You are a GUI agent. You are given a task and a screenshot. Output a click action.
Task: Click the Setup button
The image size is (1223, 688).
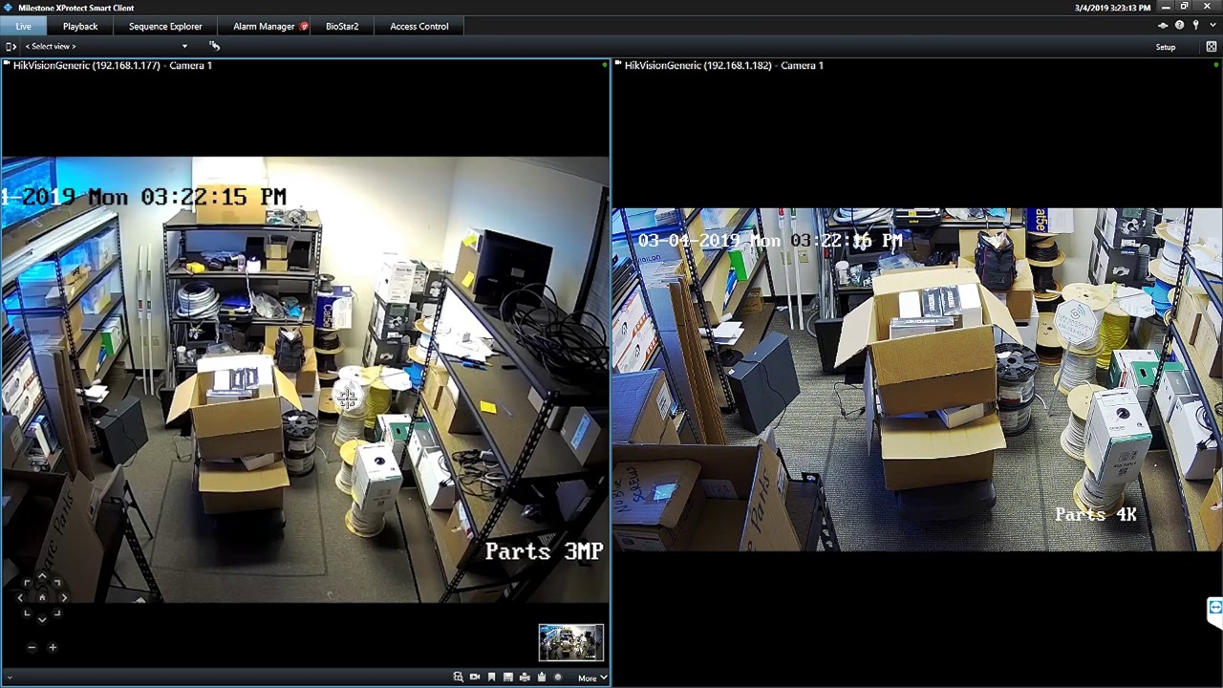click(1166, 47)
